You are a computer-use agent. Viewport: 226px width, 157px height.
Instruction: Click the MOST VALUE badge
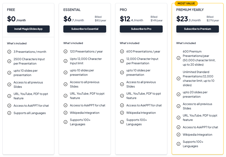pos(186,4)
